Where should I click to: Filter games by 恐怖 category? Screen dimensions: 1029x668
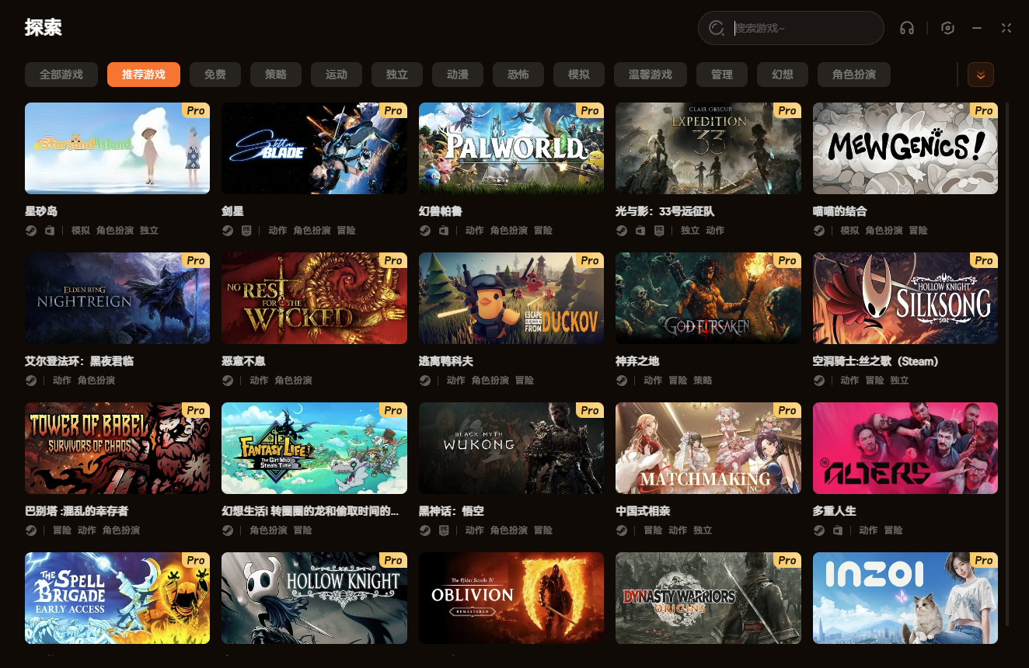[x=518, y=75]
